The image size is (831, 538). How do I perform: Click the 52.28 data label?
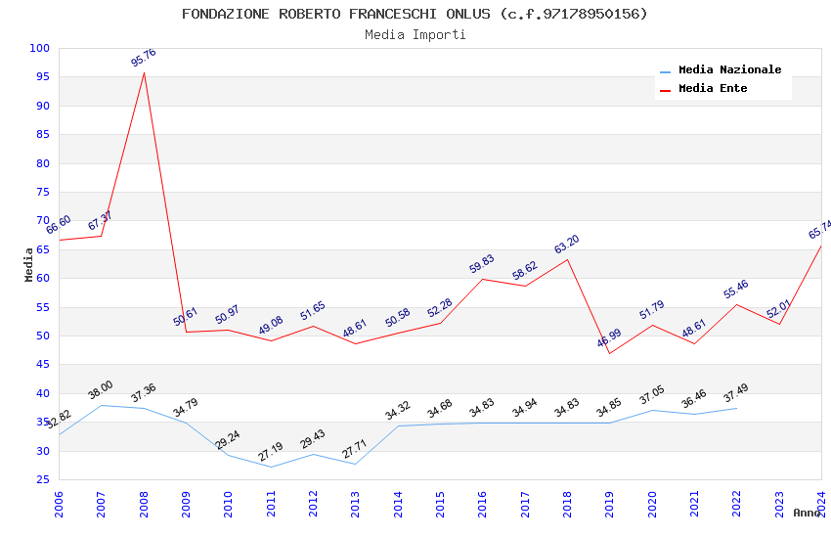coord(439,308)
